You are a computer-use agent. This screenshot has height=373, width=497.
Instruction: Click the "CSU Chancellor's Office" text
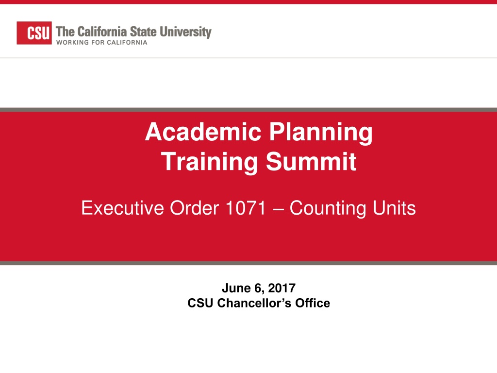pyautogui.click(x=259, y=303)
